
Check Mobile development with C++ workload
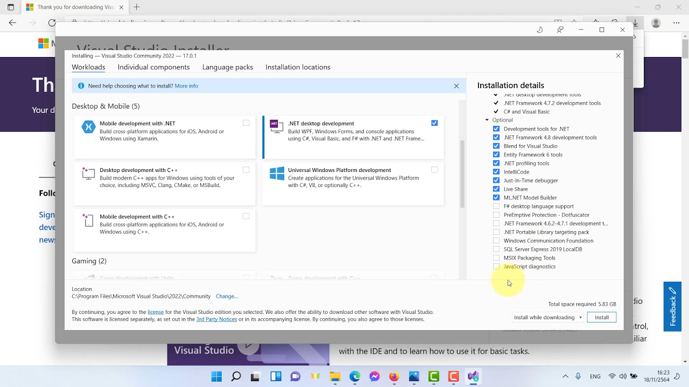(246, 216)
